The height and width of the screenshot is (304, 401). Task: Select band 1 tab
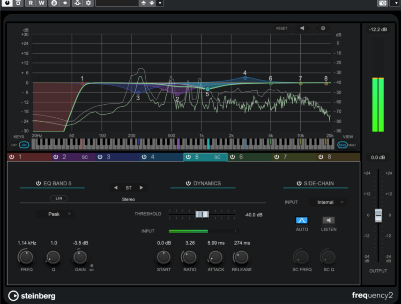[x=29, y=157]
